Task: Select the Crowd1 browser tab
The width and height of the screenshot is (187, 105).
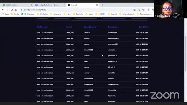Action: point(83,5)
